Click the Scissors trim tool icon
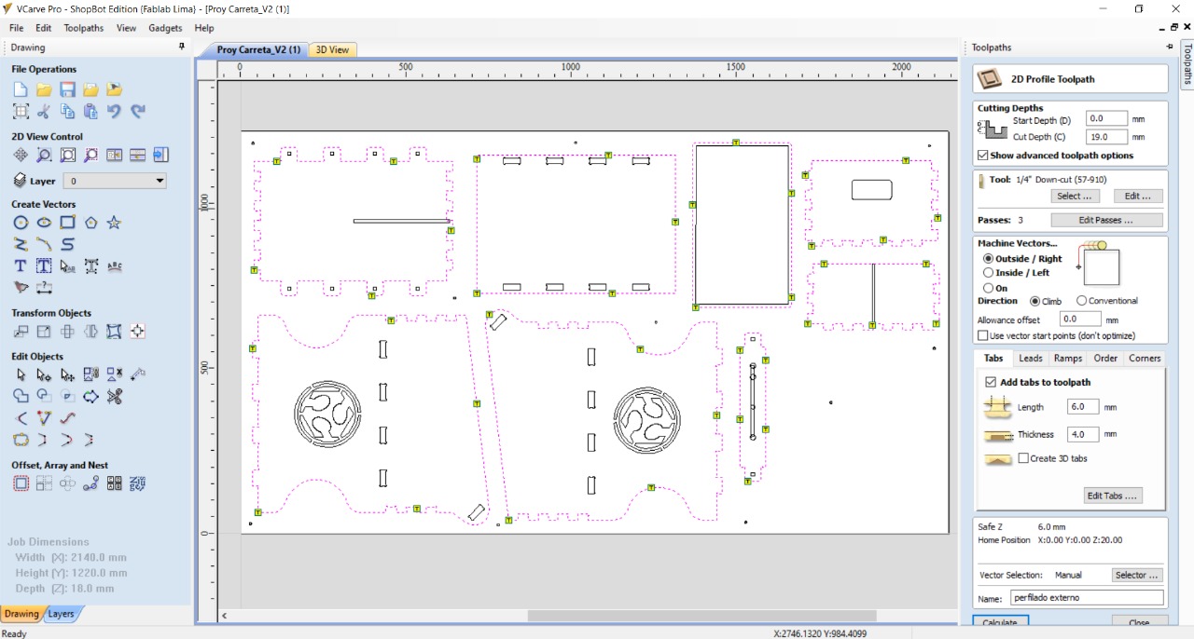1194x639 pixels. pos(114,397)
